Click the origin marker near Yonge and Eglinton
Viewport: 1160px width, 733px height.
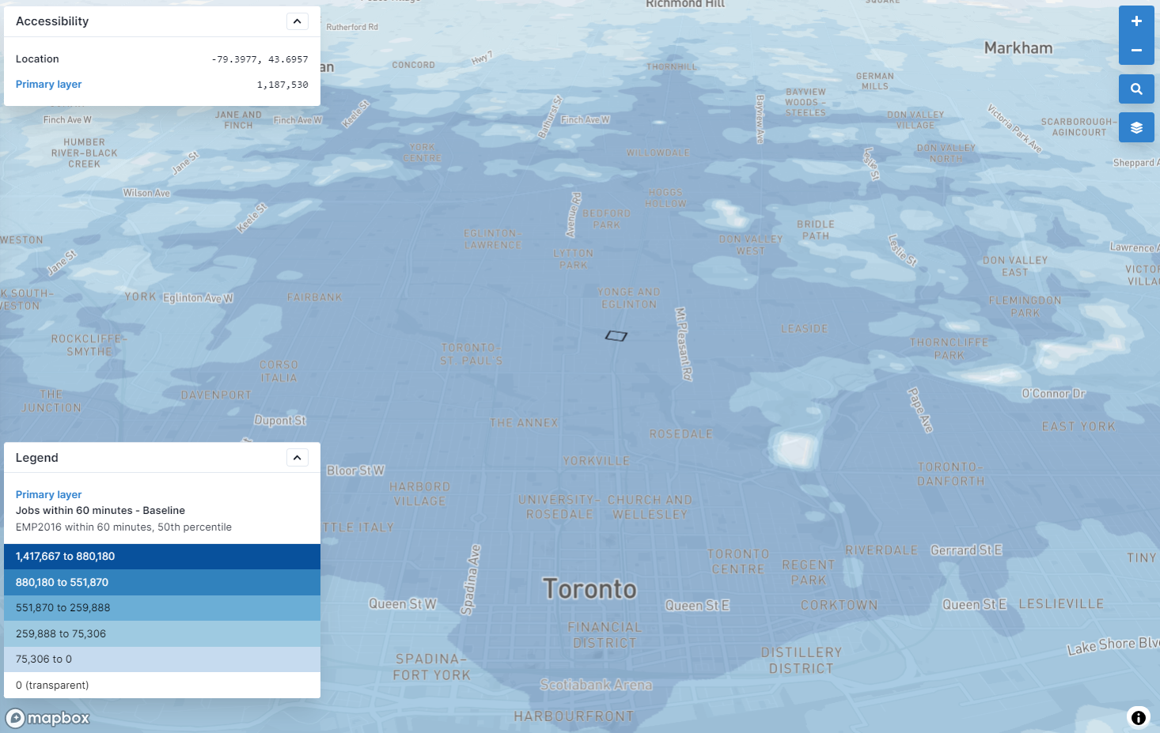click(618, 335)
